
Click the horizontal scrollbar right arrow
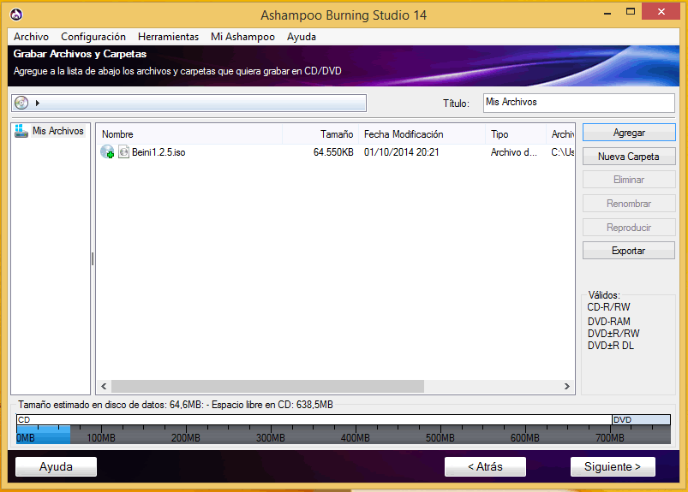tap(567, 387)
